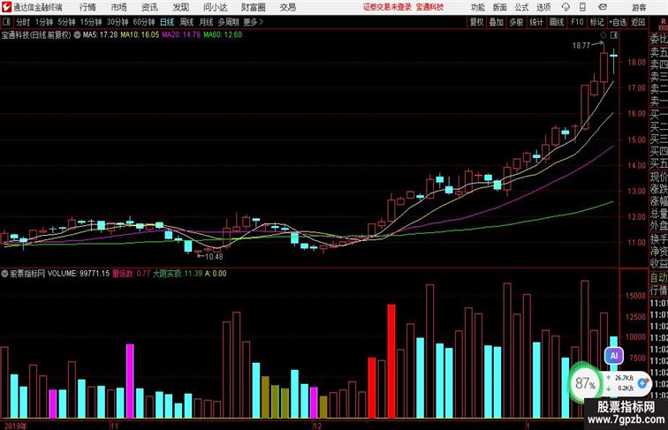This screenshot has height=430, width=668.
Task: Click the 叠加 overlay button
Action: click(497, 22)
